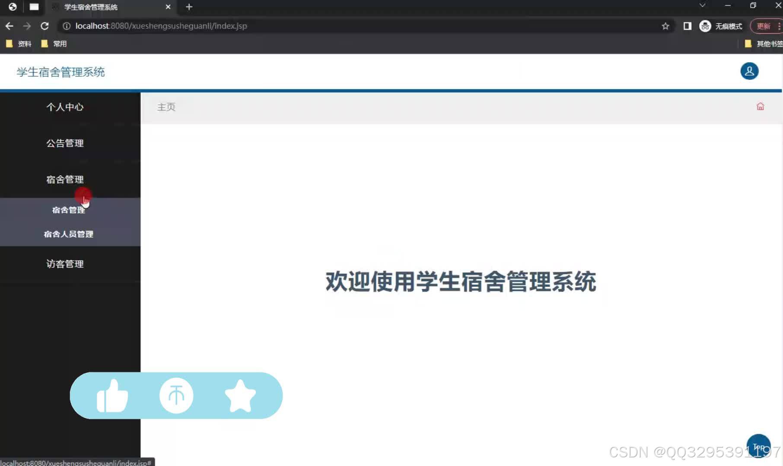Open the 宿舍人员管理 submenu item
Screen dimensions: 783x466
point(69,234)
